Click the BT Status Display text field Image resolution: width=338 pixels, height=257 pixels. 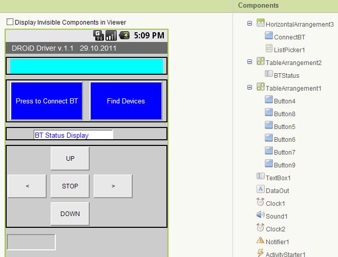pos(73,135)
